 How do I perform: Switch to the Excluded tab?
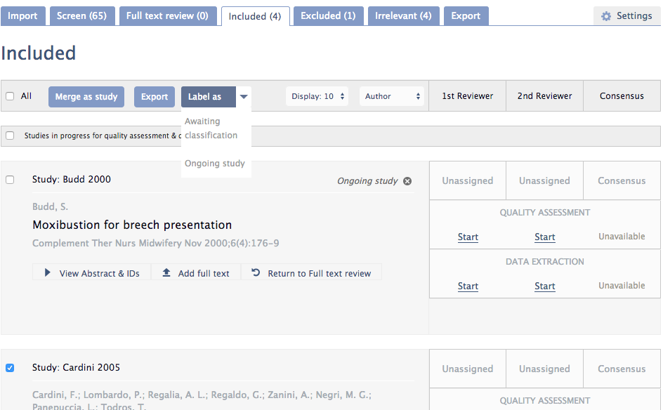pos(328,15)
